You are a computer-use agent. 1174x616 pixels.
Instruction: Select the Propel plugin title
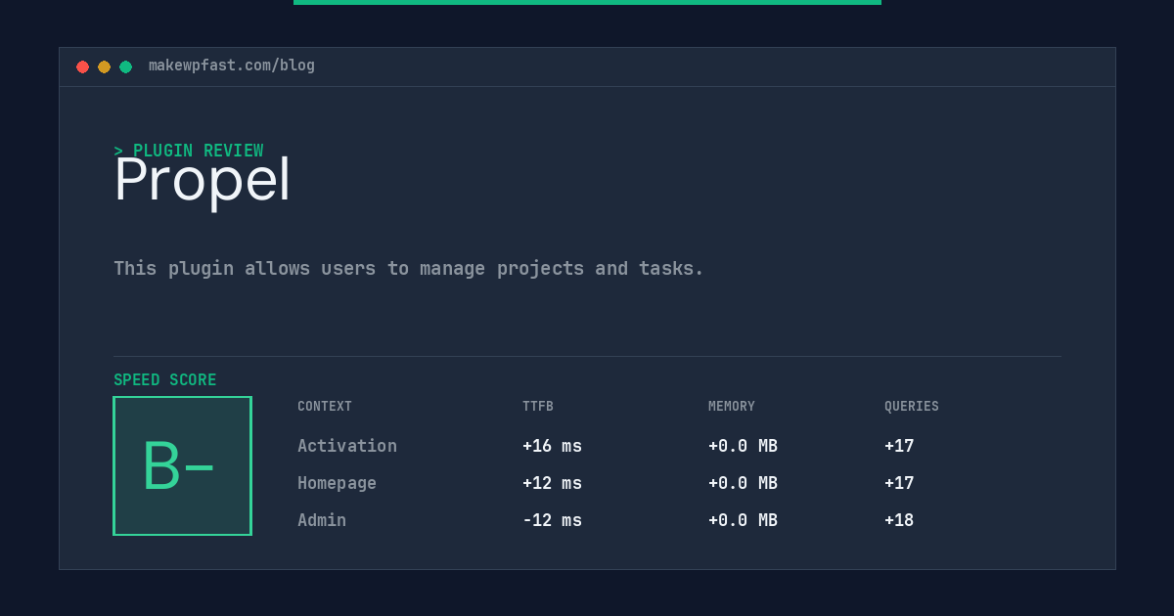pyautogui.click(x=203, y=181)
